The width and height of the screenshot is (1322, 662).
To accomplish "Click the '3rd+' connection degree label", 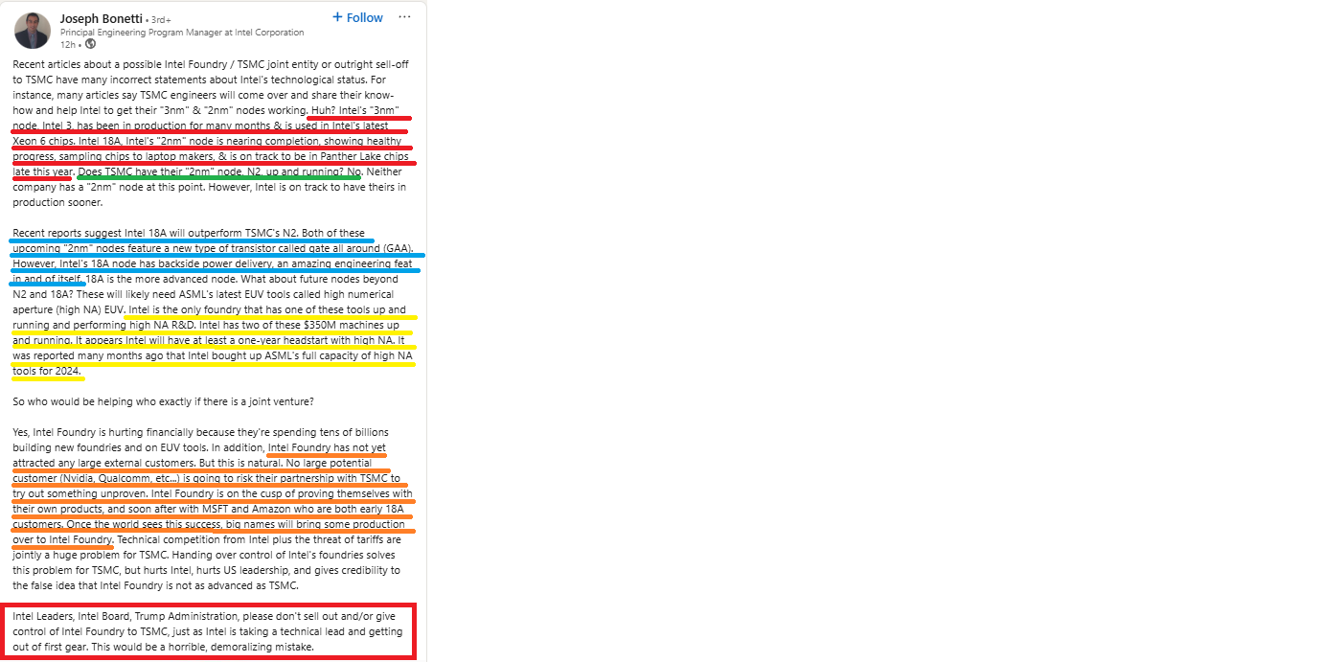I will click(161, 19).
